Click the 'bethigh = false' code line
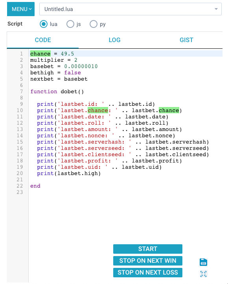 tap(55, 73)
